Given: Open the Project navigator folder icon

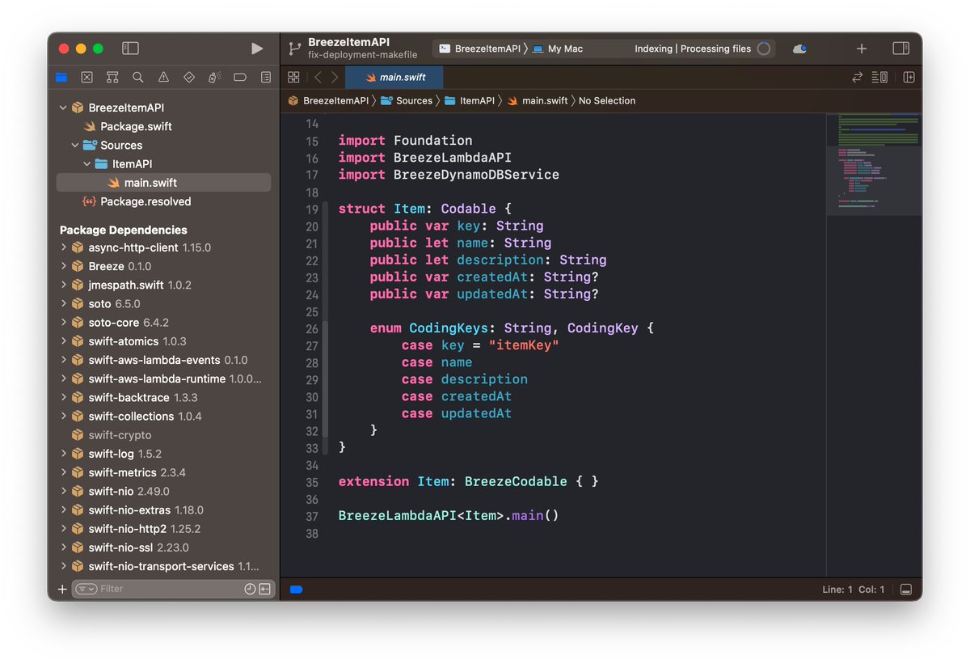Looking at the screenshot, I should tap(61, 78).
